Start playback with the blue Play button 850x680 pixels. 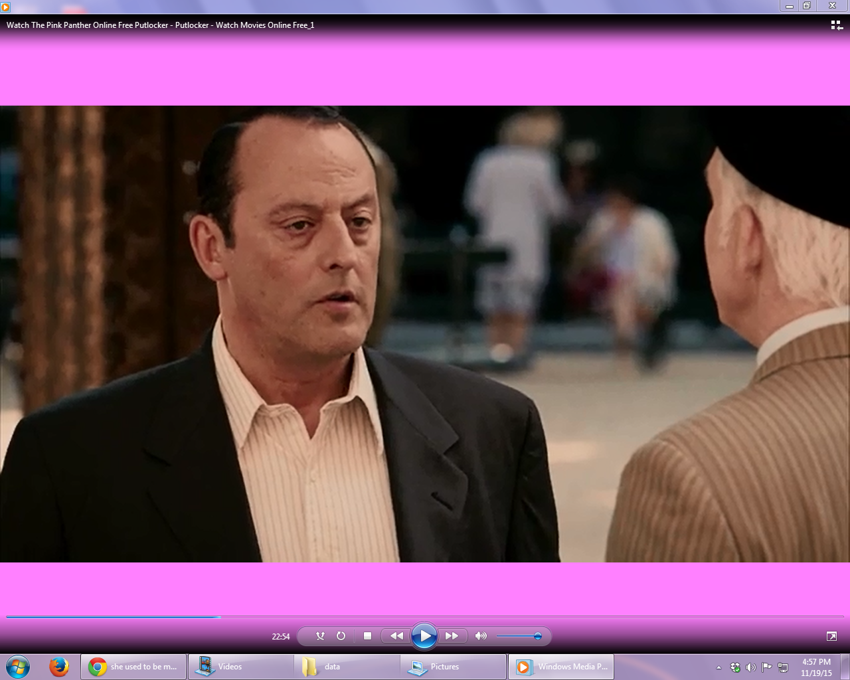click(424, 636)
